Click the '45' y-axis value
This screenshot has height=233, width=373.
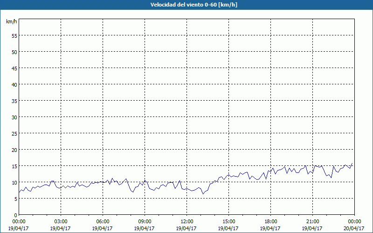[x=14, y=68]
